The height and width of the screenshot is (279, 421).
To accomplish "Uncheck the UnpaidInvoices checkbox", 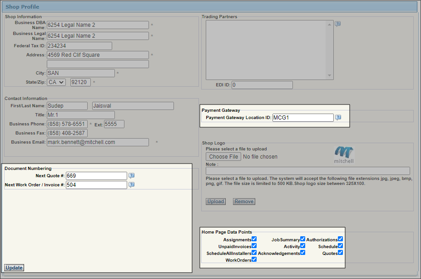I will [x=254, y=246].
